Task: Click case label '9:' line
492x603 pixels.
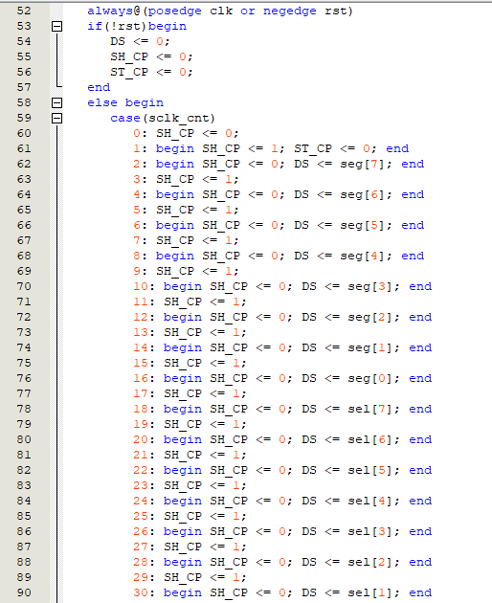Action: (186, 271)
